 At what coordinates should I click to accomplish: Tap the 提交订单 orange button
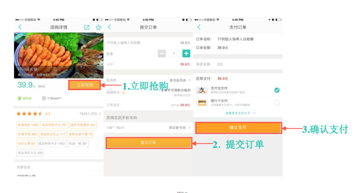tap(149, 143)
